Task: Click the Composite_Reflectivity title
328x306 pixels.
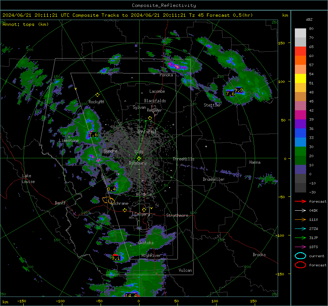Action: 164,5
